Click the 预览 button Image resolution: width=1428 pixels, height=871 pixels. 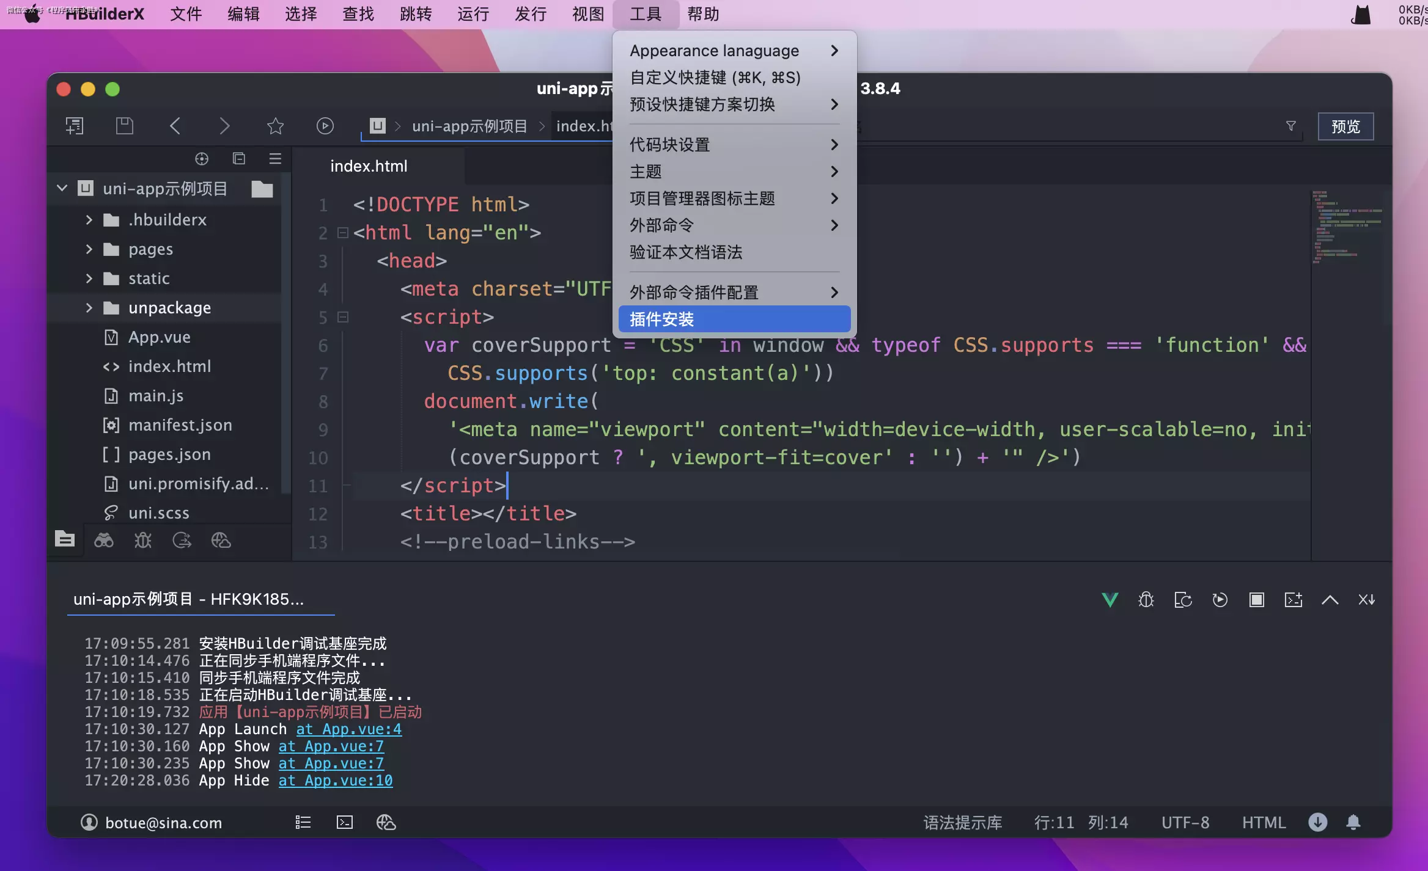coord(1345,126)
